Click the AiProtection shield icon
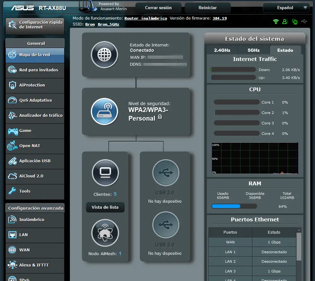Viewport: 315px width, 281px height. coord(12,85)
